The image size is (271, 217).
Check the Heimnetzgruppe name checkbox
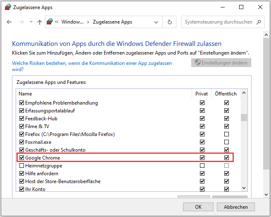point(21,166)
